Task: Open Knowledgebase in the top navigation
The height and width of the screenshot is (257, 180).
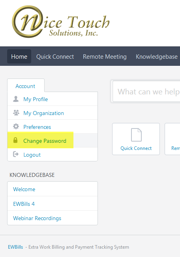Action: point(157,57)
